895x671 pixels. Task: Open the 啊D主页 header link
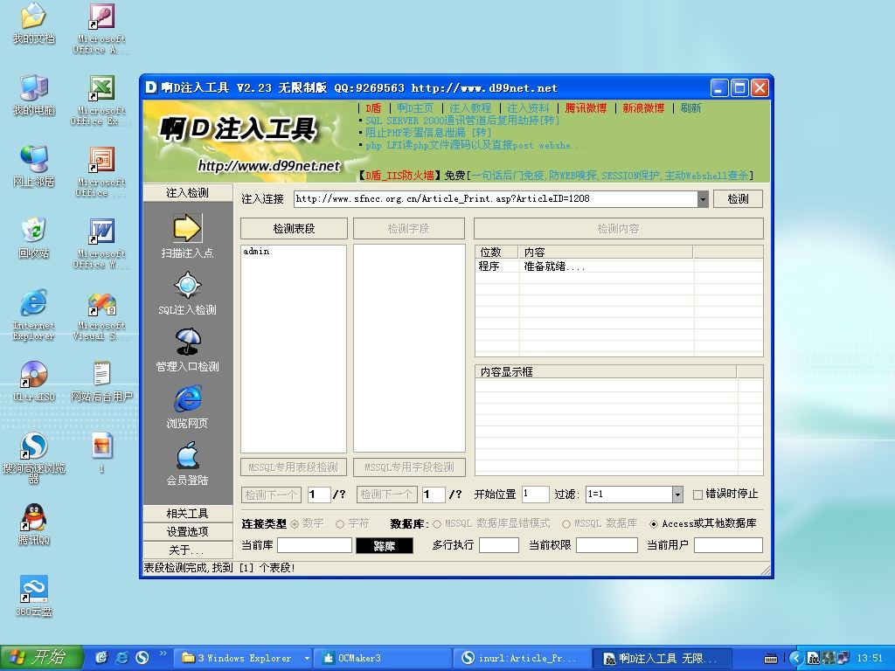(x=415, y=107)
